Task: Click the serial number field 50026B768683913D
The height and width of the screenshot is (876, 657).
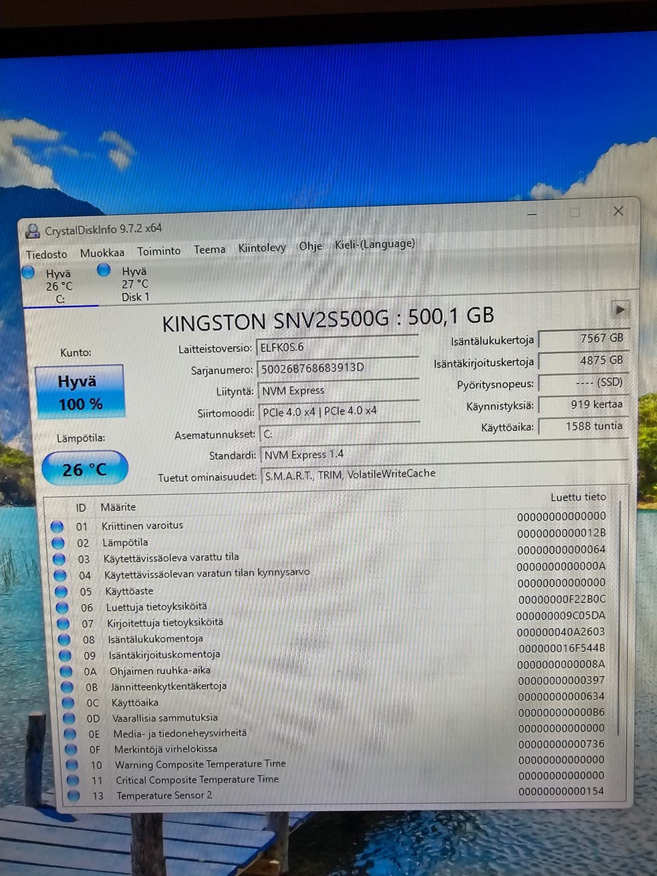Action: click(x=338, y=369)
